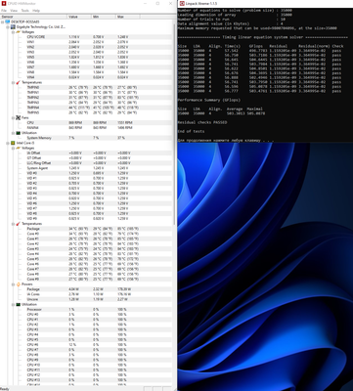Collapse the Gigabyte Technology motherboard node
This screenshot has height=391, width=353.
pyautogui.click(x=8, y=26)
